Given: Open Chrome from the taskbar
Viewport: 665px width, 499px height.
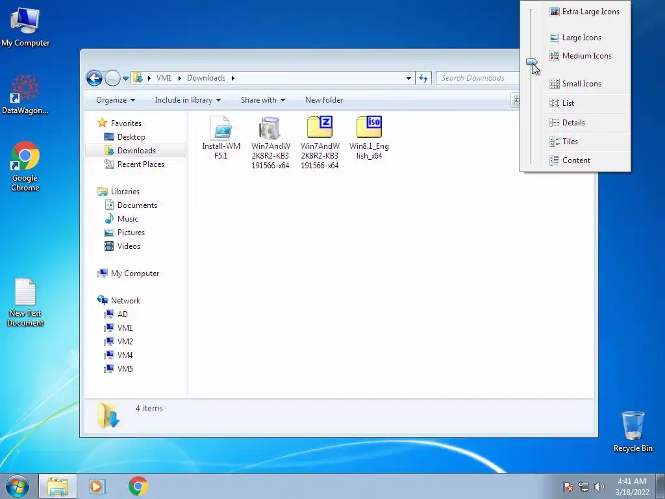Looking at the screenshot, I should pos(138,486).
